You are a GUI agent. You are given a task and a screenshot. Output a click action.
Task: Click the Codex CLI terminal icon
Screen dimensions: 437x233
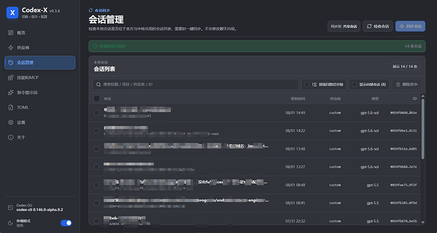point(10,208)
